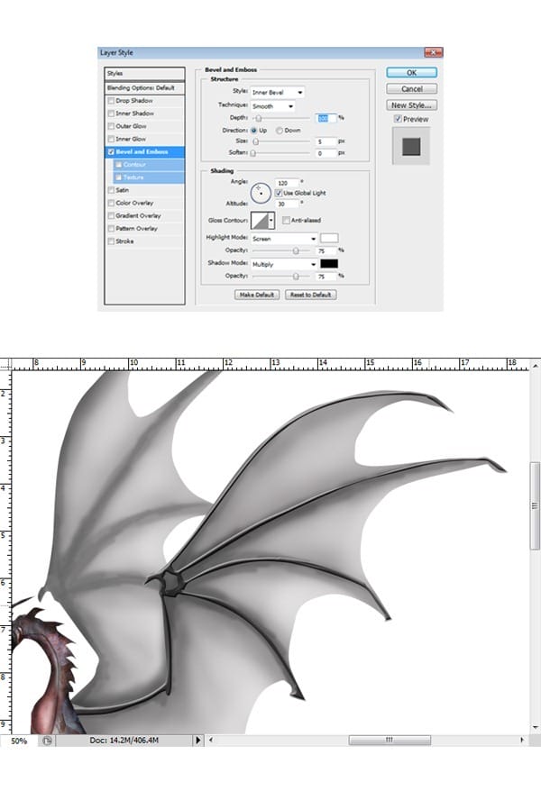Click the 50% zoom level field
Viewport: 541px width, 791px height.
(19, 741)
